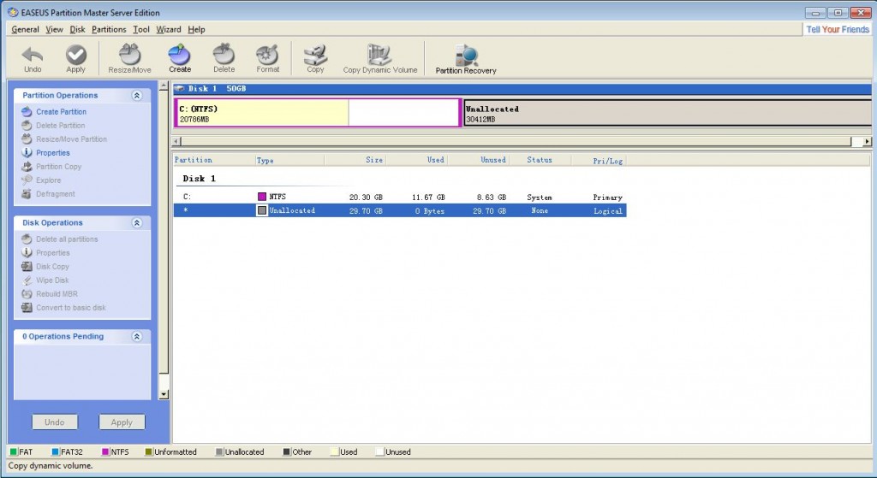Click the 11.67 GB used value
Image resolution: width=877 pixels, height=478 pixels.
428,198
